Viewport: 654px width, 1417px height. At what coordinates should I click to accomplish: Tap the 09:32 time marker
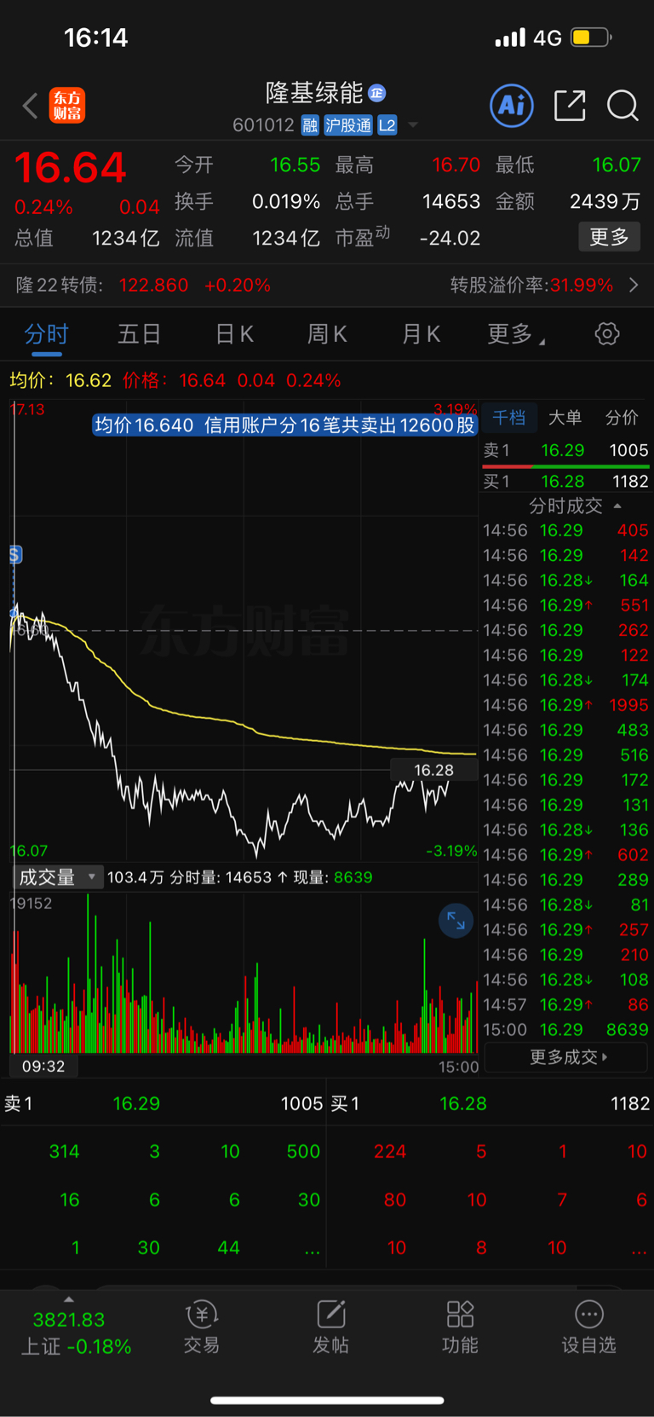[x=43, y=1066]
